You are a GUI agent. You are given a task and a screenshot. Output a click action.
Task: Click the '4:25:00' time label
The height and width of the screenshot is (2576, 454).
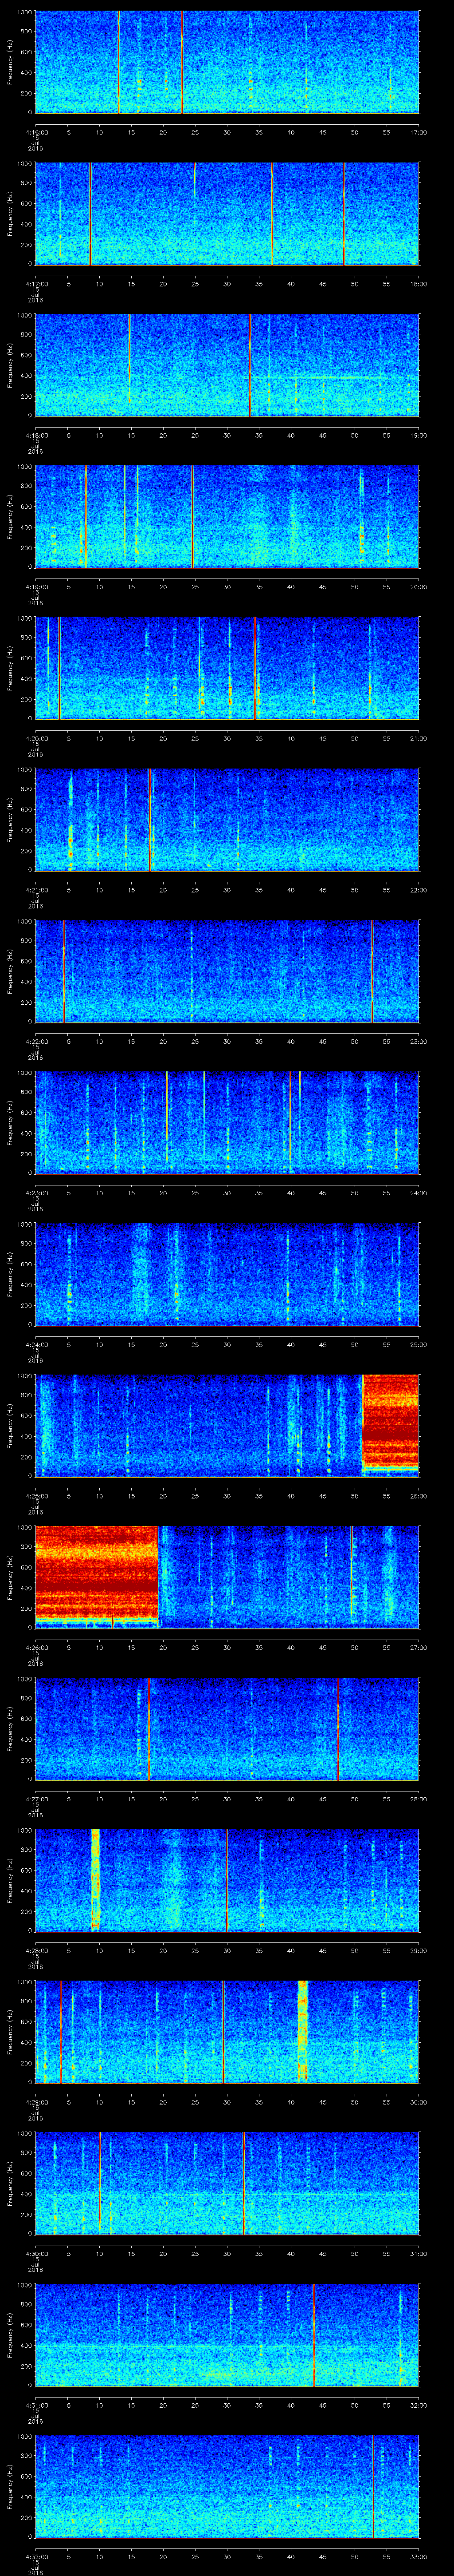pos(36,1496)
